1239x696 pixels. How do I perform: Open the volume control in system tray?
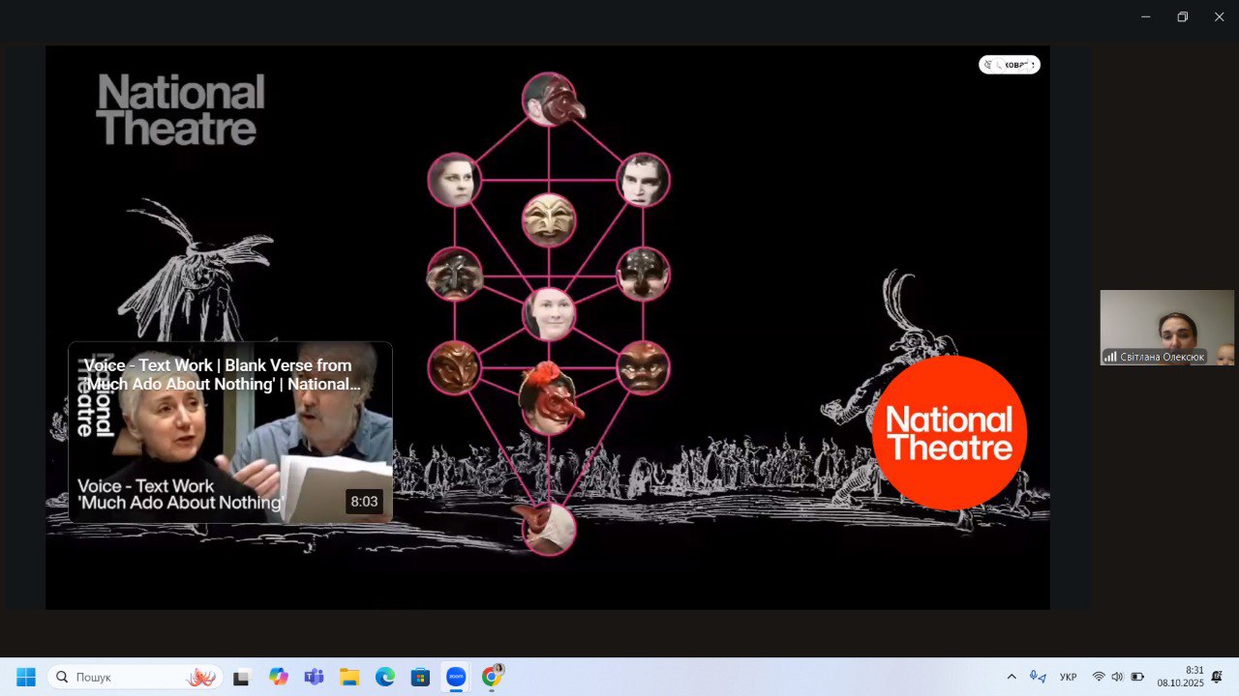[1117, 677]
